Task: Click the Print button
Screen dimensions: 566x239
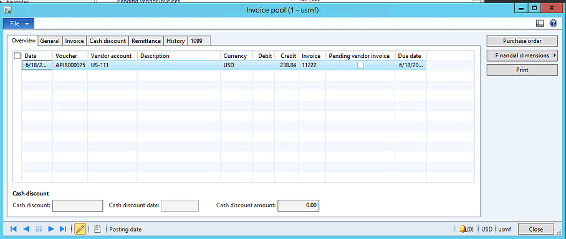Action: pyautogui.click(x=522, y=70)
